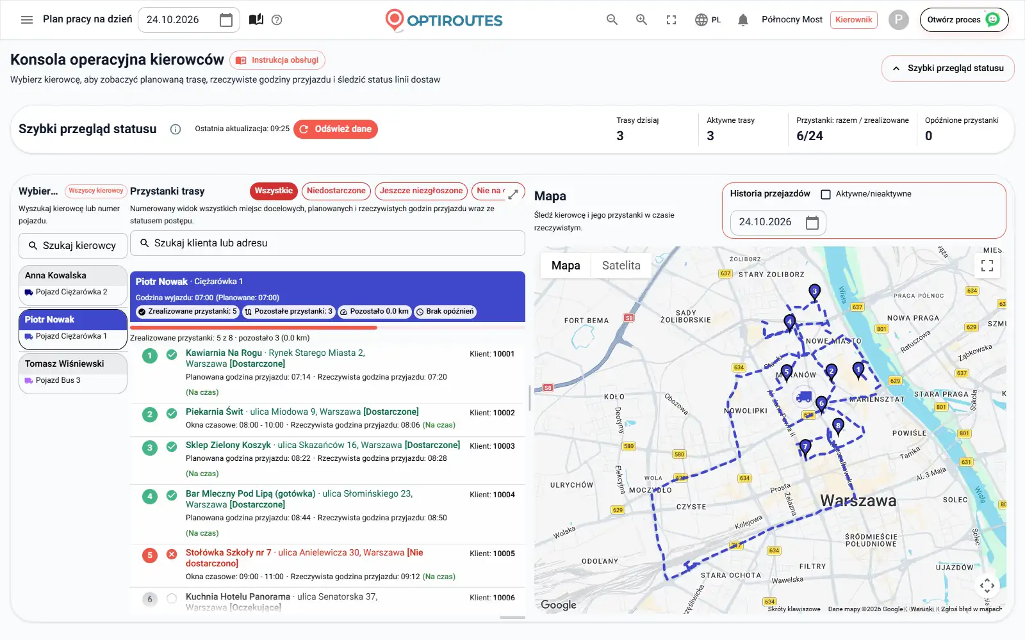Focus the Szukaj kierowcy search field

(x=73, y=246)
